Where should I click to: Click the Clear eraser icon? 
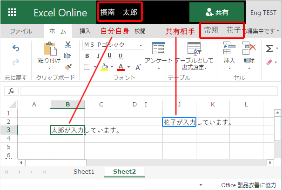pyautogui.click(x=269, y=62)
